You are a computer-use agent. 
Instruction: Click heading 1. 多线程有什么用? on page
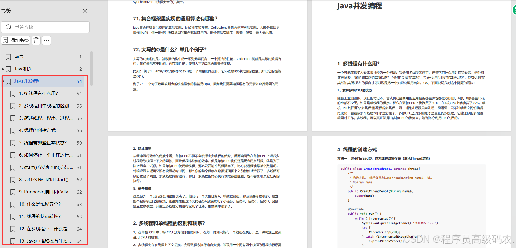(x=358, y=64)
